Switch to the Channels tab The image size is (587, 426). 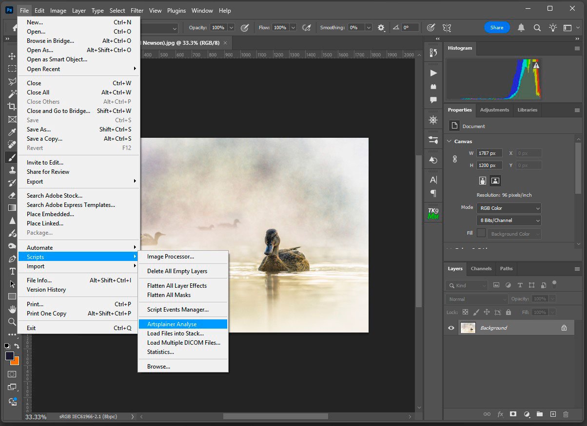click(x=481, y=268)
